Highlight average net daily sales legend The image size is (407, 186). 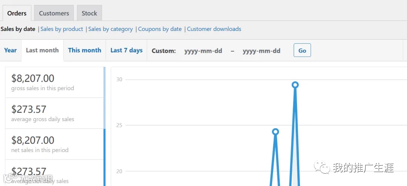(55, 173)
